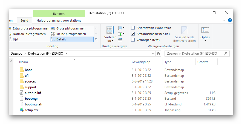The width and height of the screenshot is (242, 124).
Task: Select the efi folder icon
Action: point(22,75)
